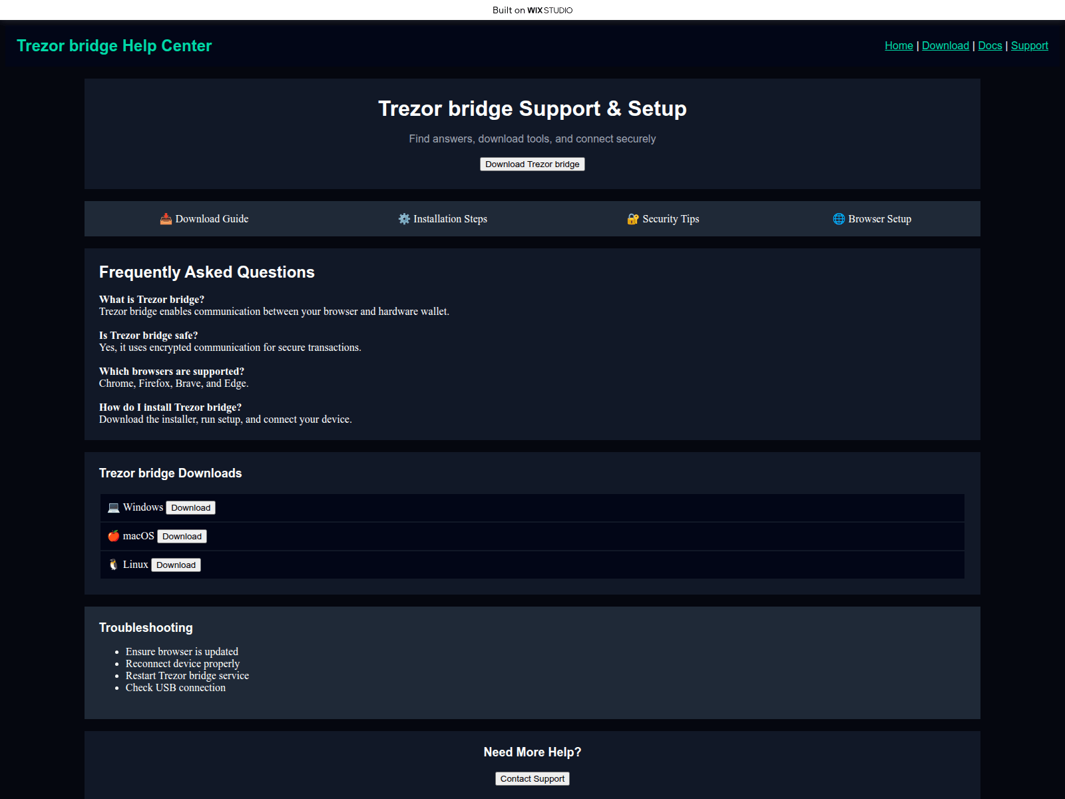Click the answer about encrypted communication
The image size is (1065, 799).
(230, 348)
